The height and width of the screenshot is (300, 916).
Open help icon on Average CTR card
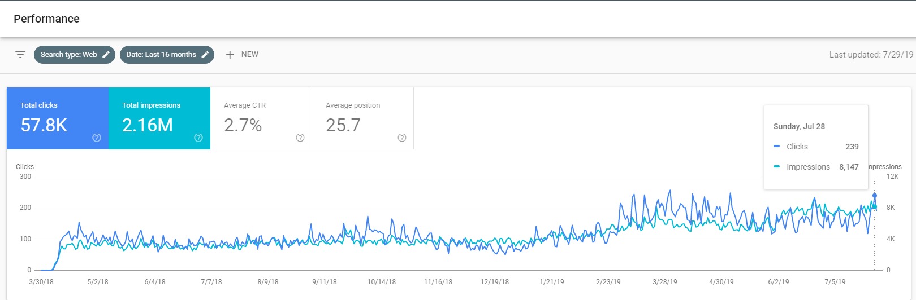[x=300, y=138]
